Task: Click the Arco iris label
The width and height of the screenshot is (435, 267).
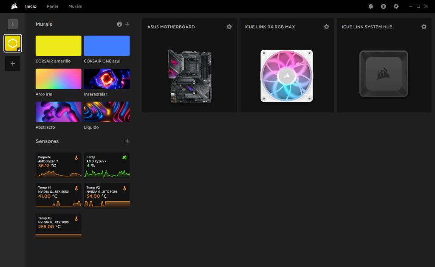Action: pyautogui.click(x=44, y=94)
